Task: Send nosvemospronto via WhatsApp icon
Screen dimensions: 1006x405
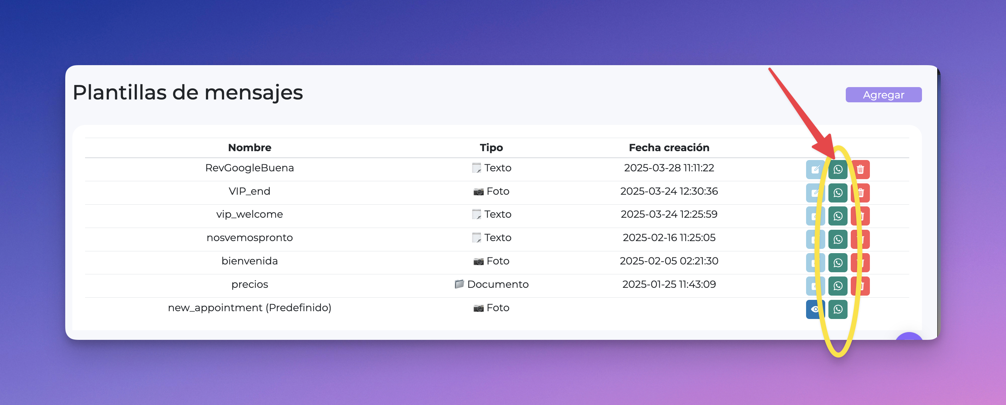Action: [838, 239]
